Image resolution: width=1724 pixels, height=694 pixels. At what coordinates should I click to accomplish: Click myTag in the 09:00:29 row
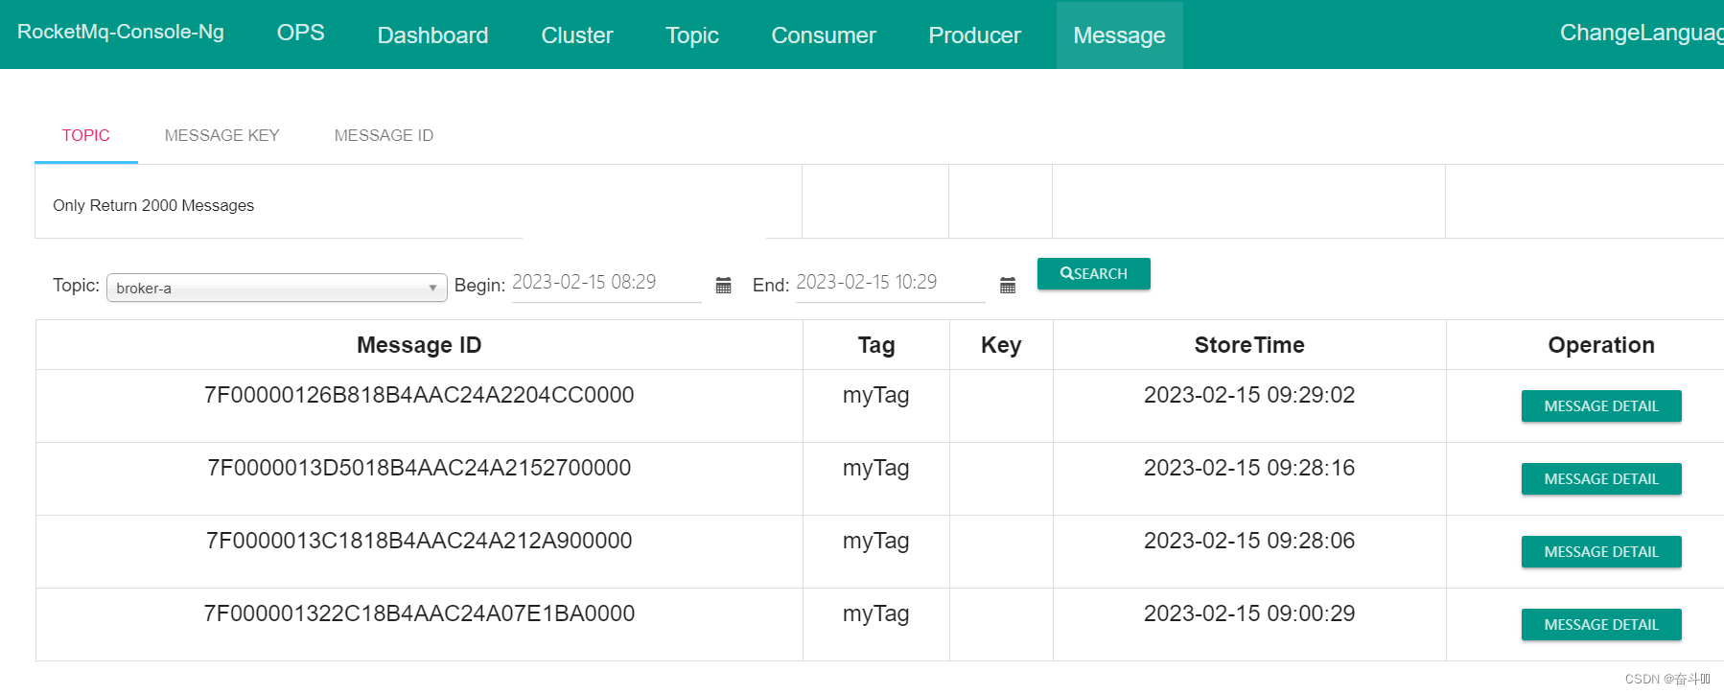click(x=876, y=614)
